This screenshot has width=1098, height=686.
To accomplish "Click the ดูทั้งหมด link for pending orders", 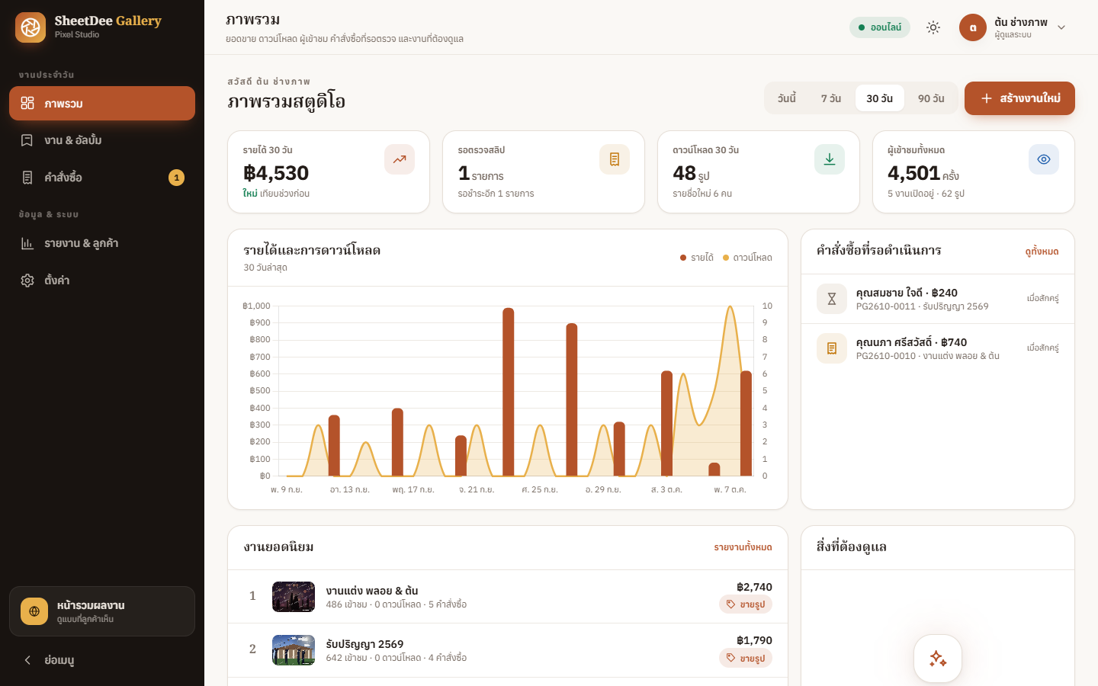I will click(1042, 252).
